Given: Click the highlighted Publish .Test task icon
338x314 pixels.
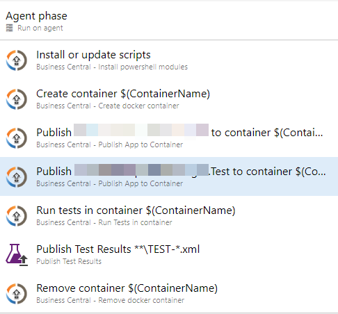Looking at the screenshot, I should pyautogui.click(x=17, y=177).
